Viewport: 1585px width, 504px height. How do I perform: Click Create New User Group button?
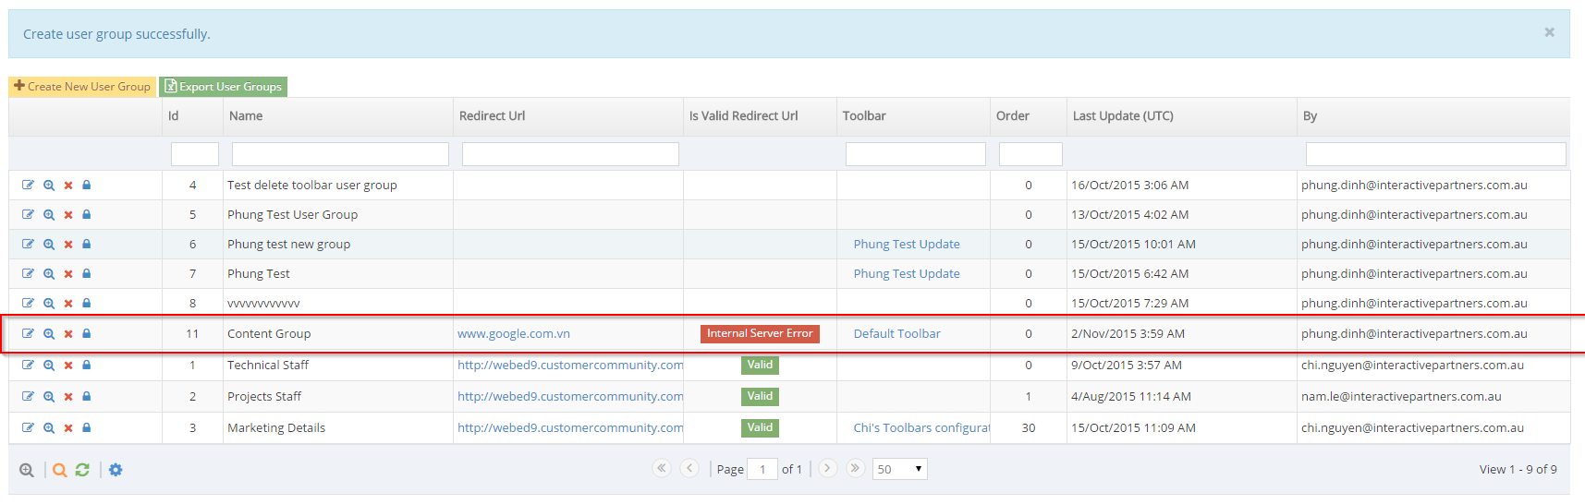(82, 87)
